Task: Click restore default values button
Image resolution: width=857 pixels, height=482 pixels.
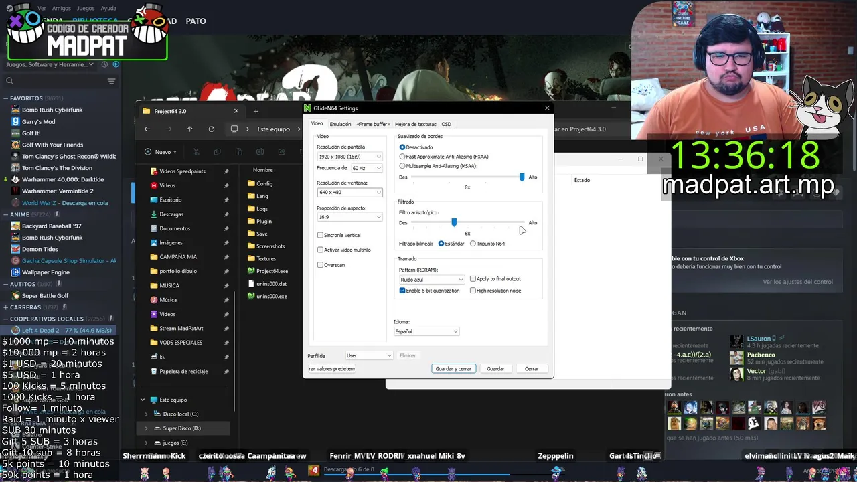Action: [x=331, y=368]
